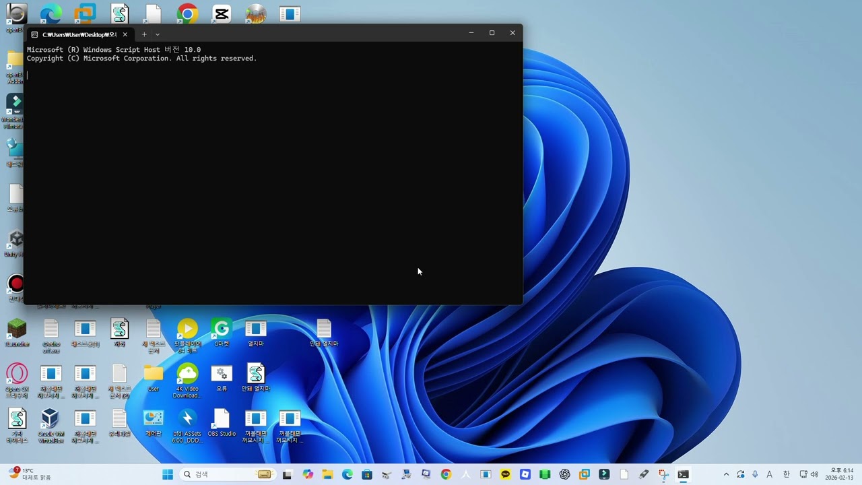Open TLauncher Minecraft desktop icon
The image size is (862, 485).
[x=17, y=333]
